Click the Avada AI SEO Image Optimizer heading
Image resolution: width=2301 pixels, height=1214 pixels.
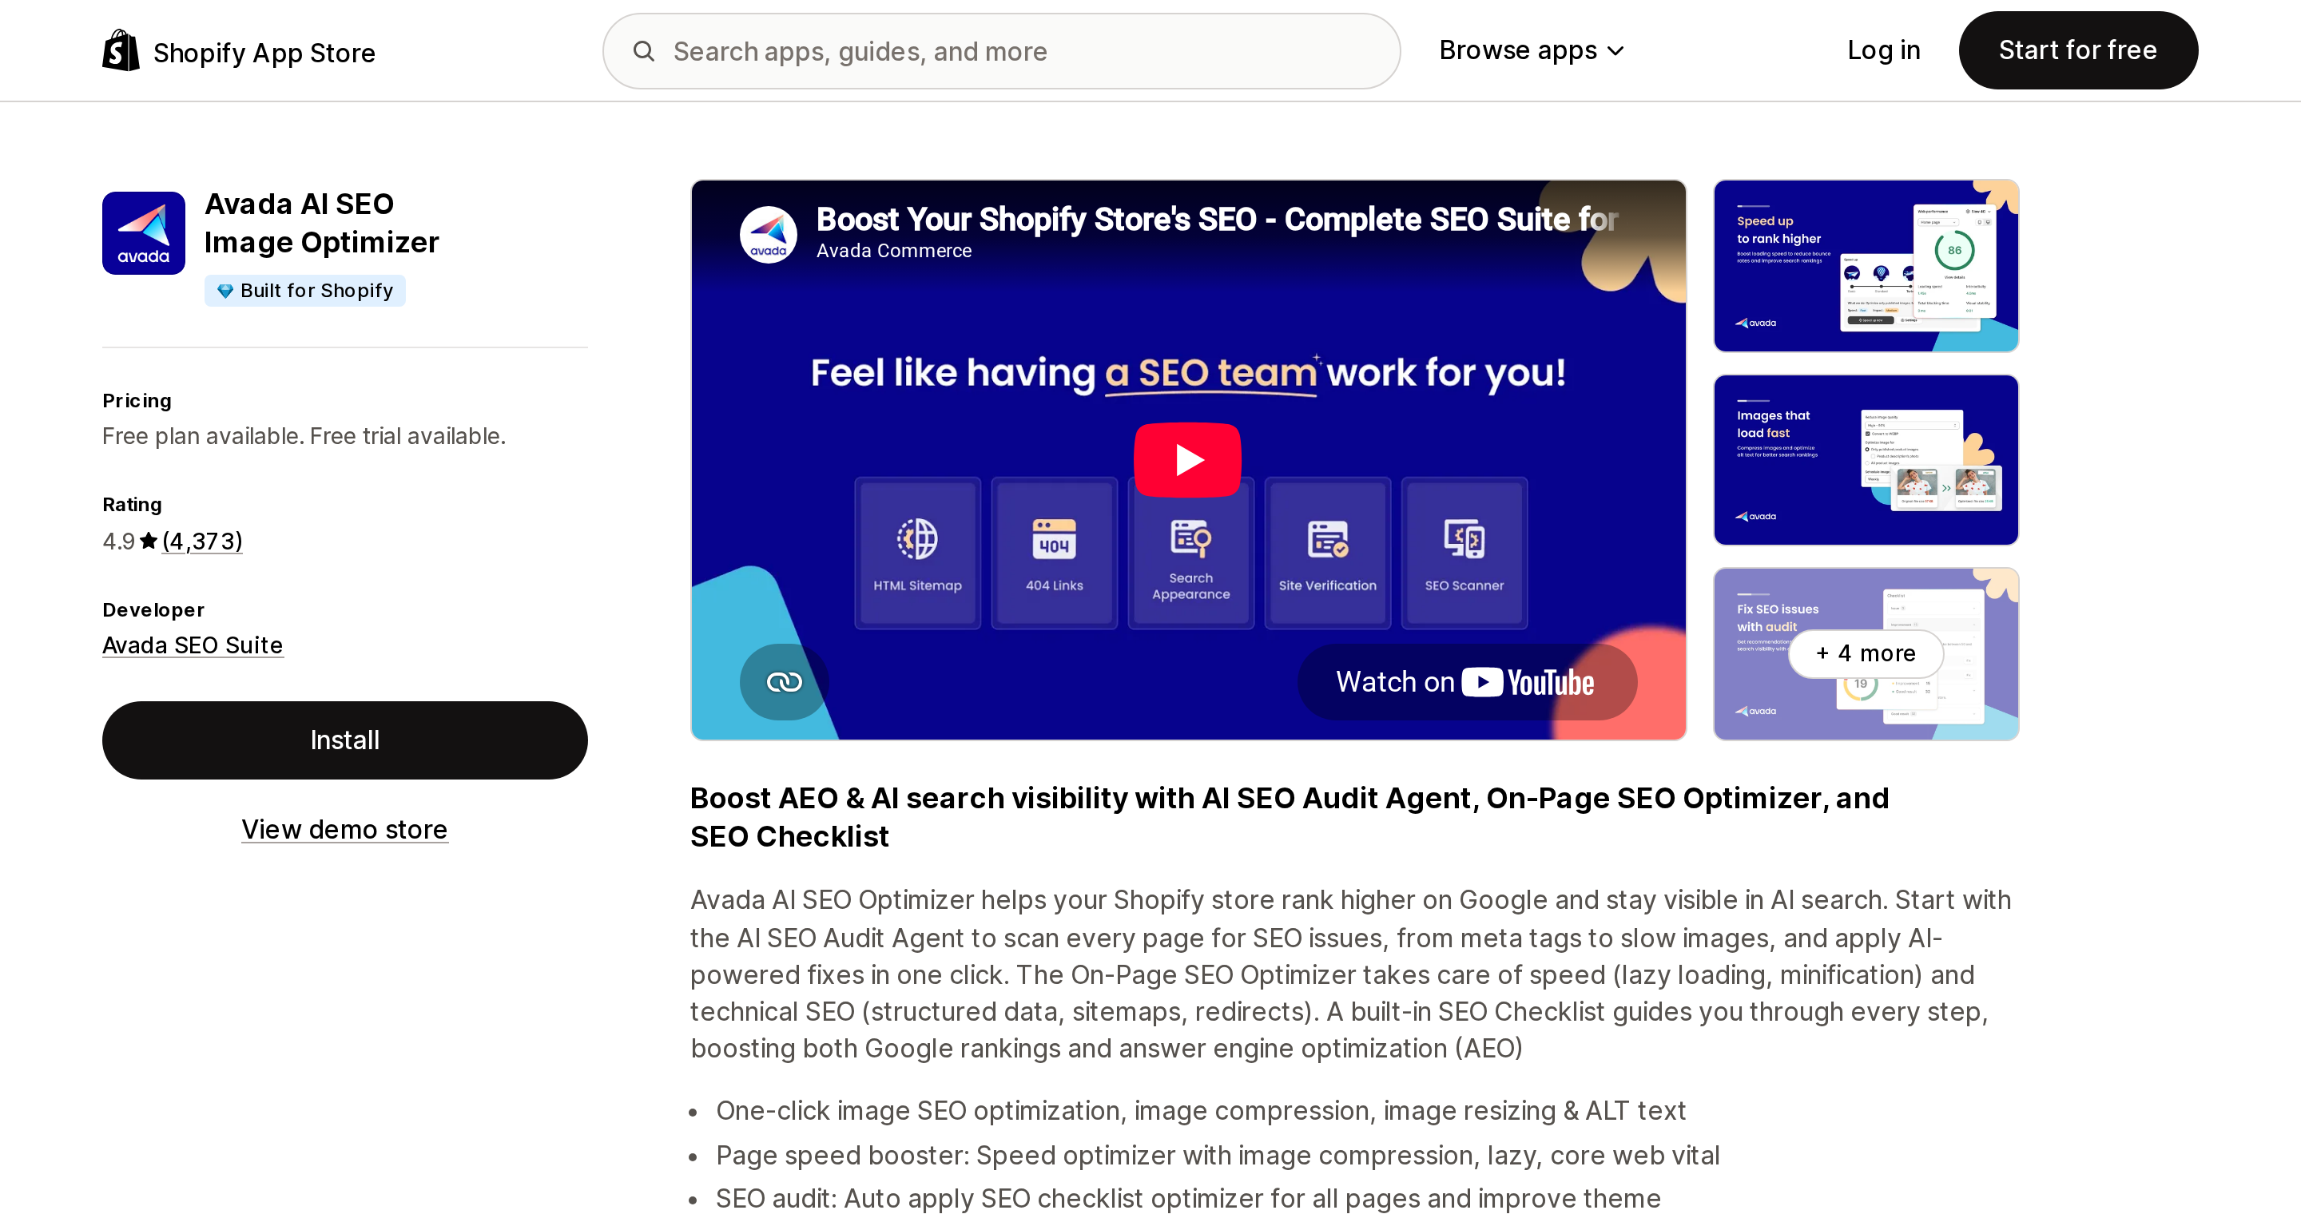coord(321,223)
